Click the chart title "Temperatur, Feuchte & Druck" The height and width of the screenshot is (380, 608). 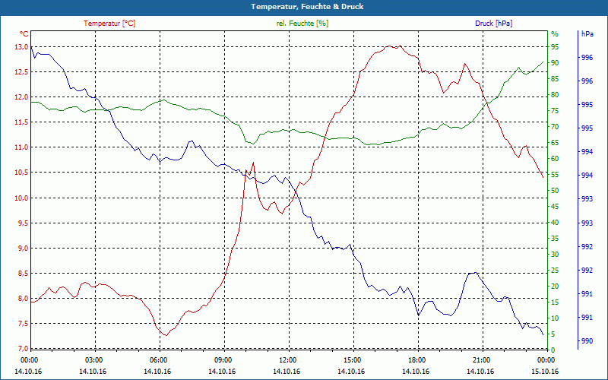(307, 7)
